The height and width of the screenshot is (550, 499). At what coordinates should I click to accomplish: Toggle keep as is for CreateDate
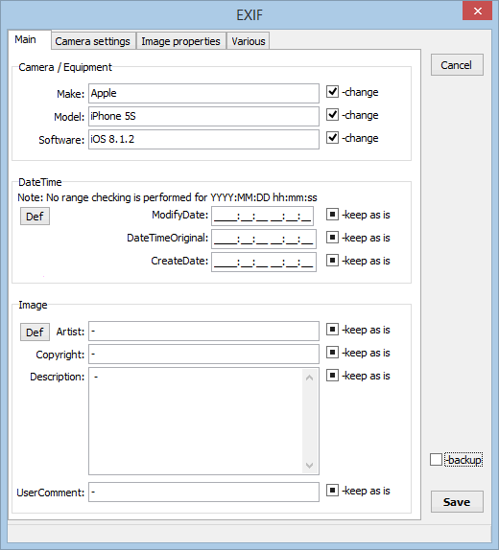[x=332, y=261]
